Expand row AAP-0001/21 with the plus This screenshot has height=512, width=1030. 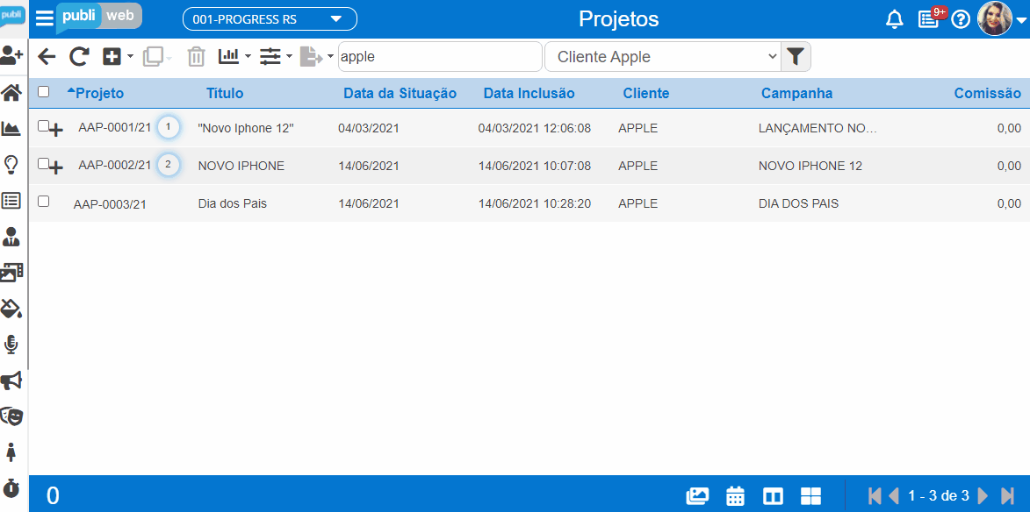[x=56, y=130]
